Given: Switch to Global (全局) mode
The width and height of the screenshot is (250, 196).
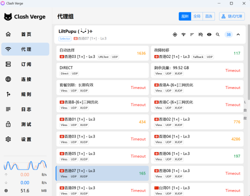Looking at the screenshot, I should click(197, 16).
